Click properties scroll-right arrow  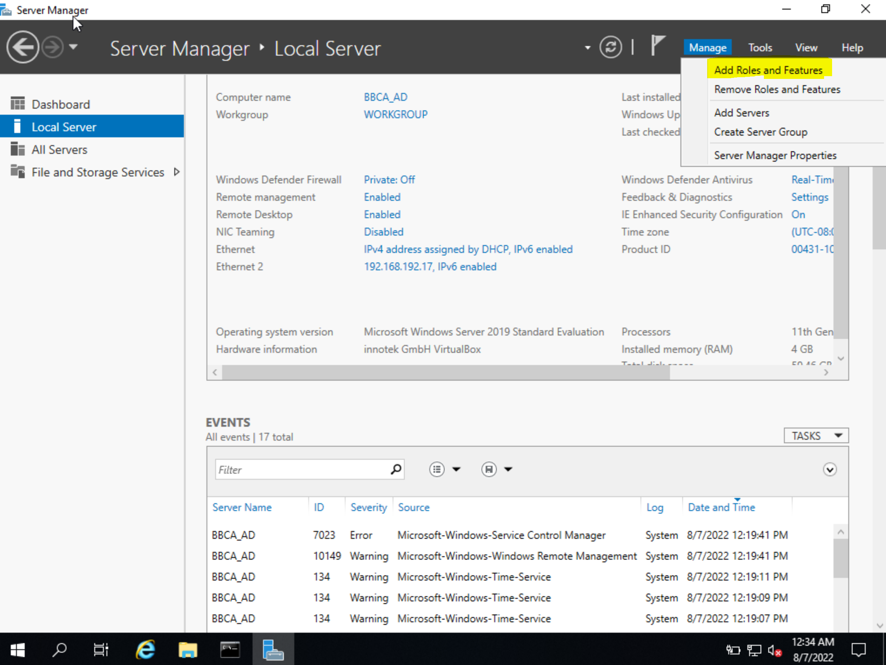coord(825,372)
